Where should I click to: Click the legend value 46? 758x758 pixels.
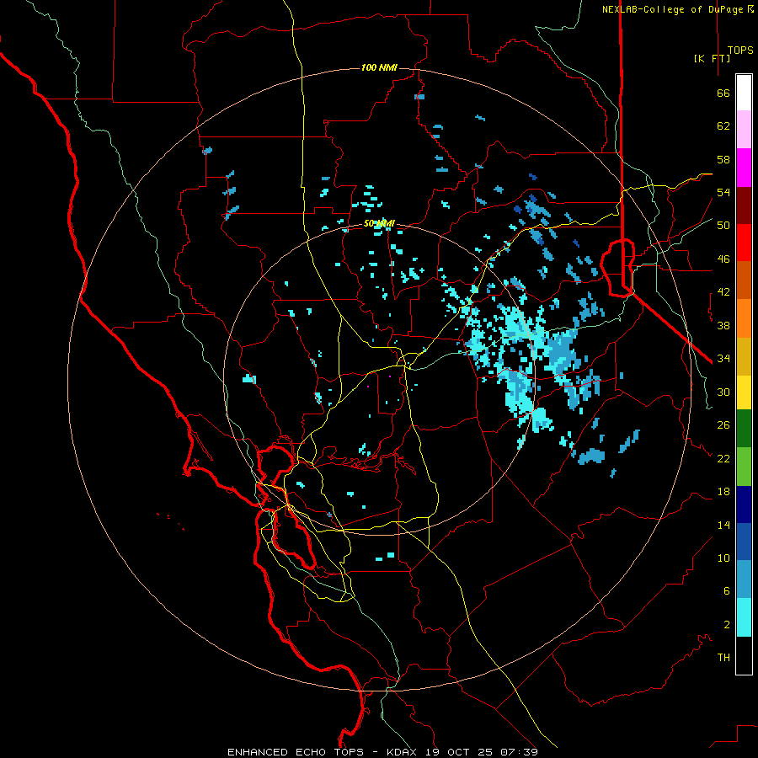pos(723,259)
